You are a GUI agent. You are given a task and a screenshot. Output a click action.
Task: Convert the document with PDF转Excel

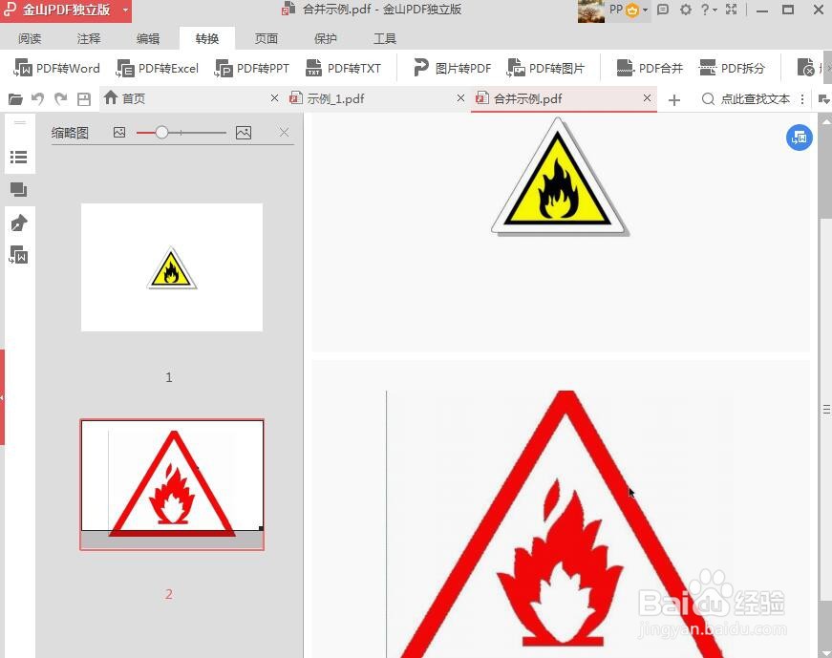158,69
